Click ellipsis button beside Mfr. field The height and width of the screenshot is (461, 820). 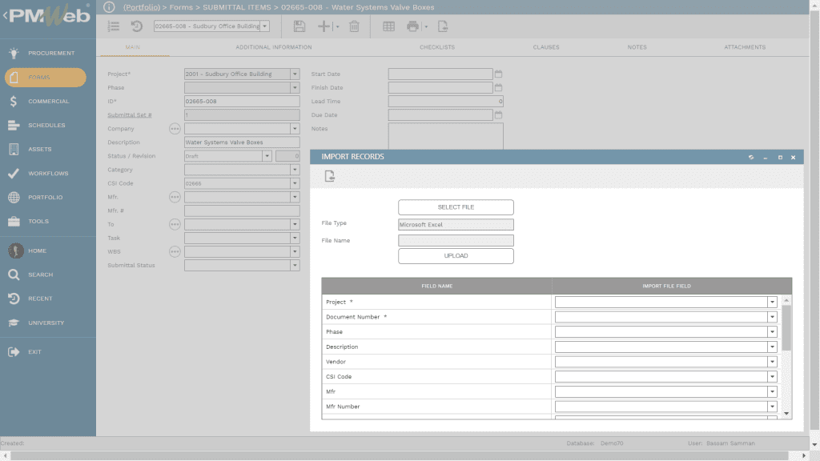[175, 197]
